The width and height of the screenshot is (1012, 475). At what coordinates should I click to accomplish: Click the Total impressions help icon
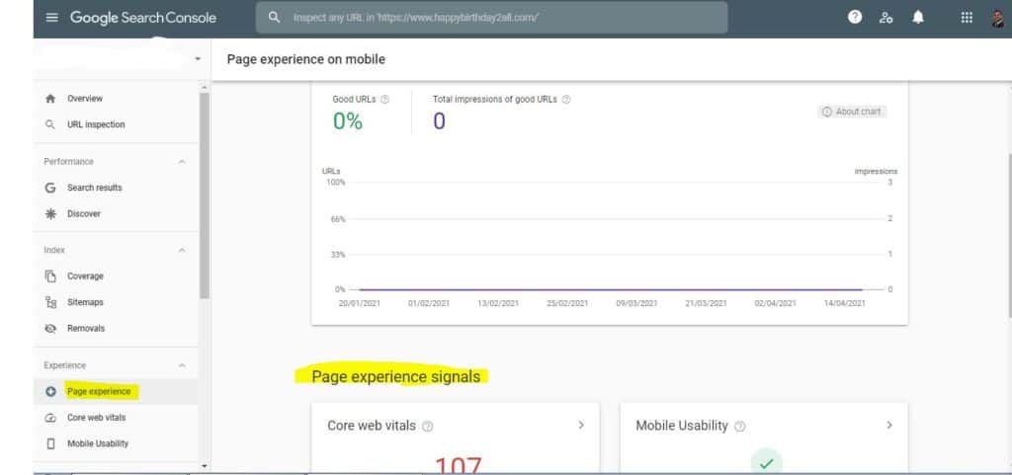566,100
